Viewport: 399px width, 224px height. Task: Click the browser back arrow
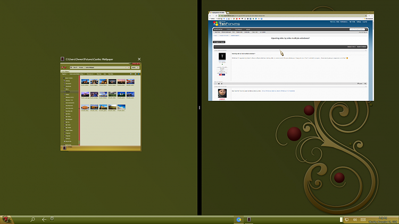(210, 16)
